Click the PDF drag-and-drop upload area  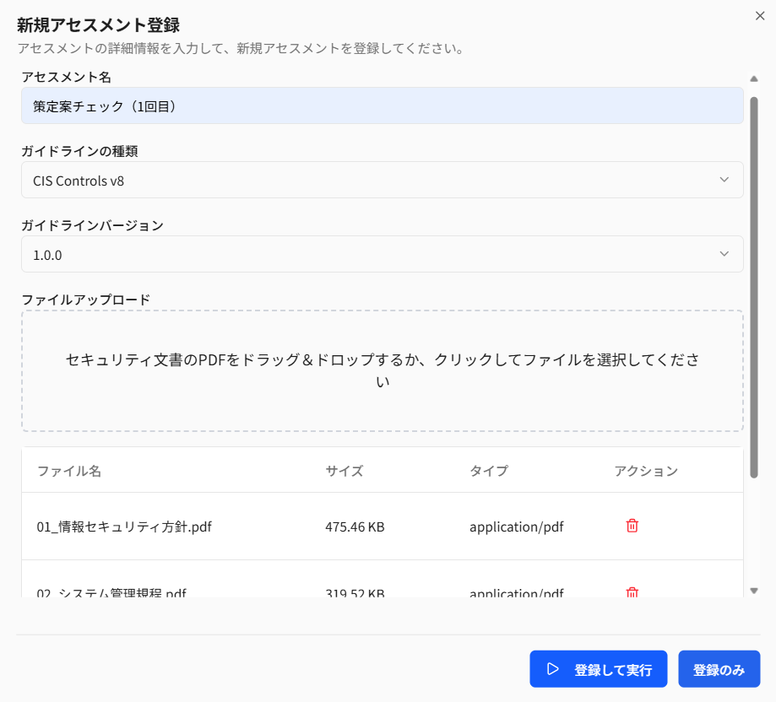tap(382, 370)
